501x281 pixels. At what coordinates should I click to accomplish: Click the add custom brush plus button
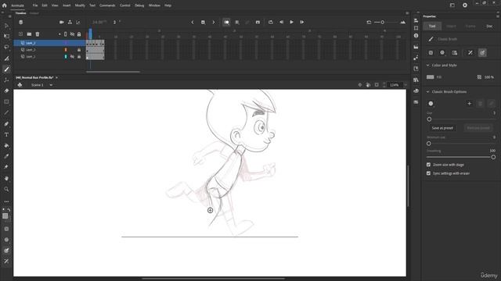[x=469, y=104]
